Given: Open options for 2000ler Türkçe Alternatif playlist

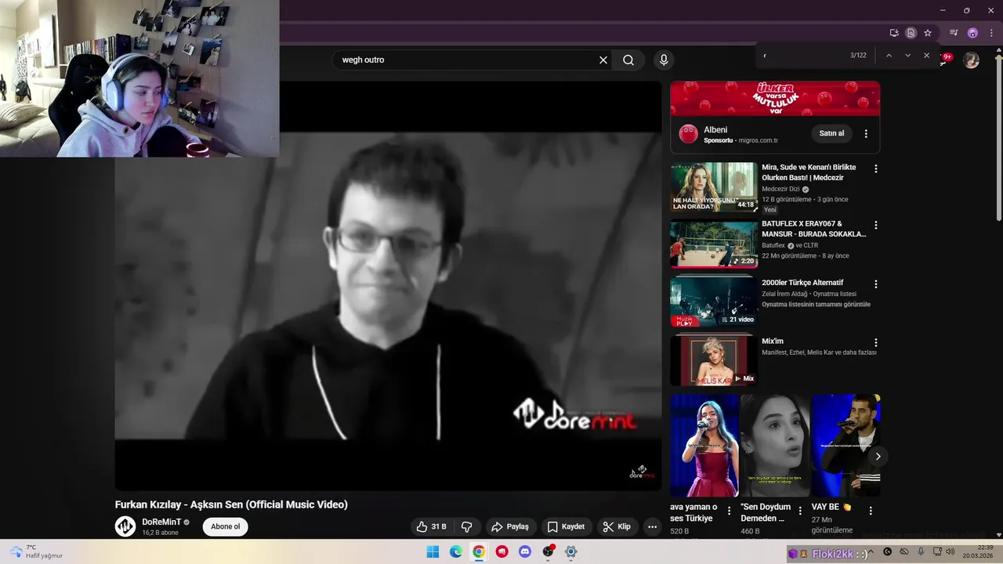Looking at the screenshot, I should click(876, 284).
